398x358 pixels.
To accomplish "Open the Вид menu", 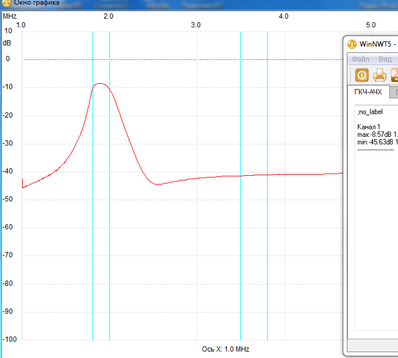I will pyautogui.click(x=385, y=59).
